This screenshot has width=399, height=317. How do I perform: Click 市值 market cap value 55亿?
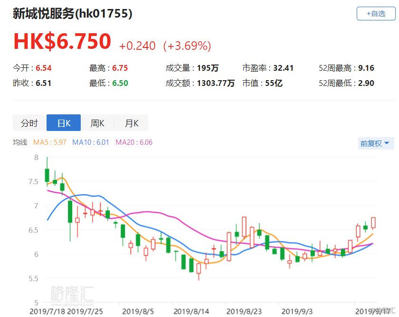pos(274,83)
